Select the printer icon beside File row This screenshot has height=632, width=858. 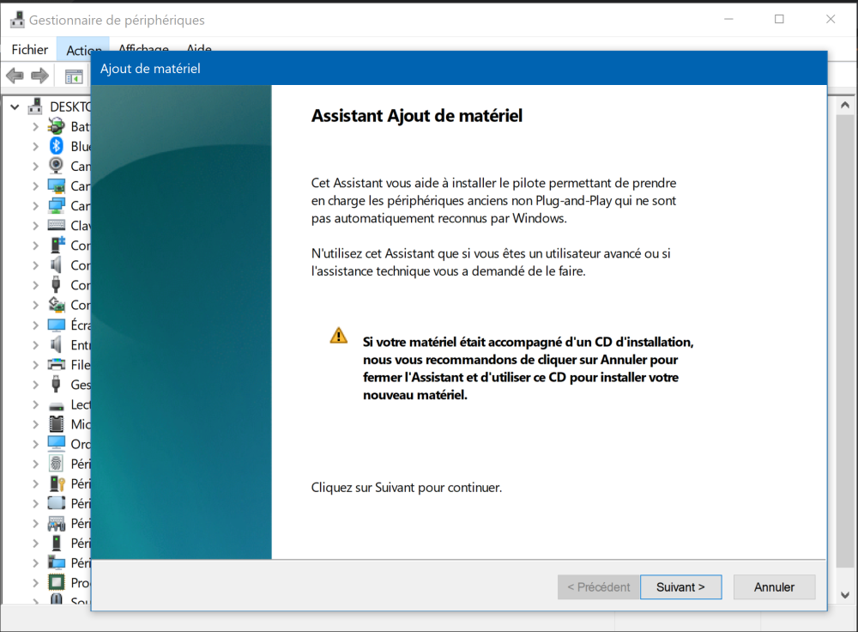click(x=57, y=365)
